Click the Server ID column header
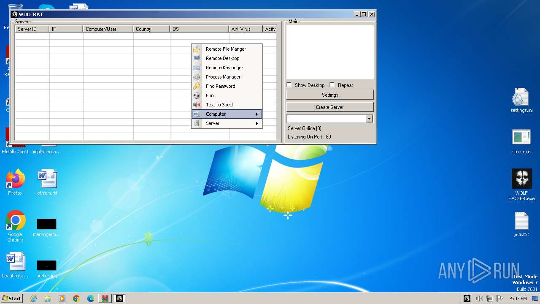 coord(32,29)
